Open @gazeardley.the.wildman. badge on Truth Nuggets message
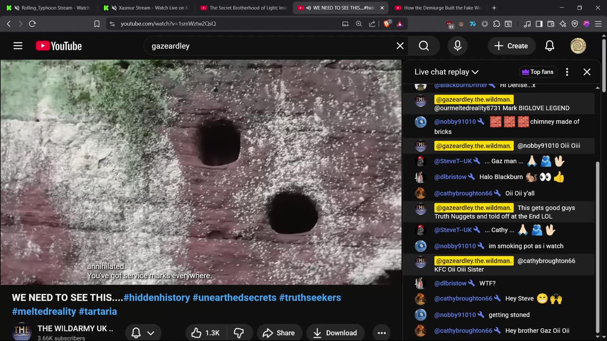Screen dimensions: 607x341 click(474, 208)
